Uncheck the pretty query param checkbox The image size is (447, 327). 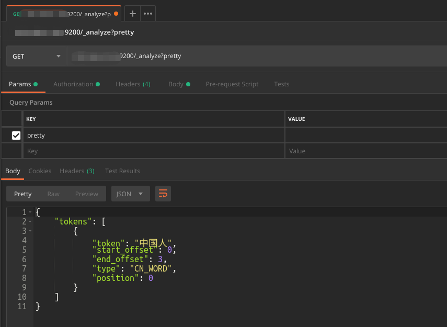[16, 136]
